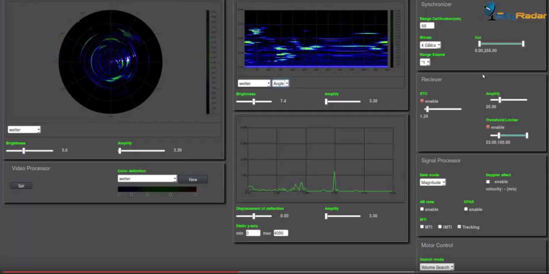Click the Static y-axis max input field
The width and height of the screenshot is (549, 274).
coord(280,233)
